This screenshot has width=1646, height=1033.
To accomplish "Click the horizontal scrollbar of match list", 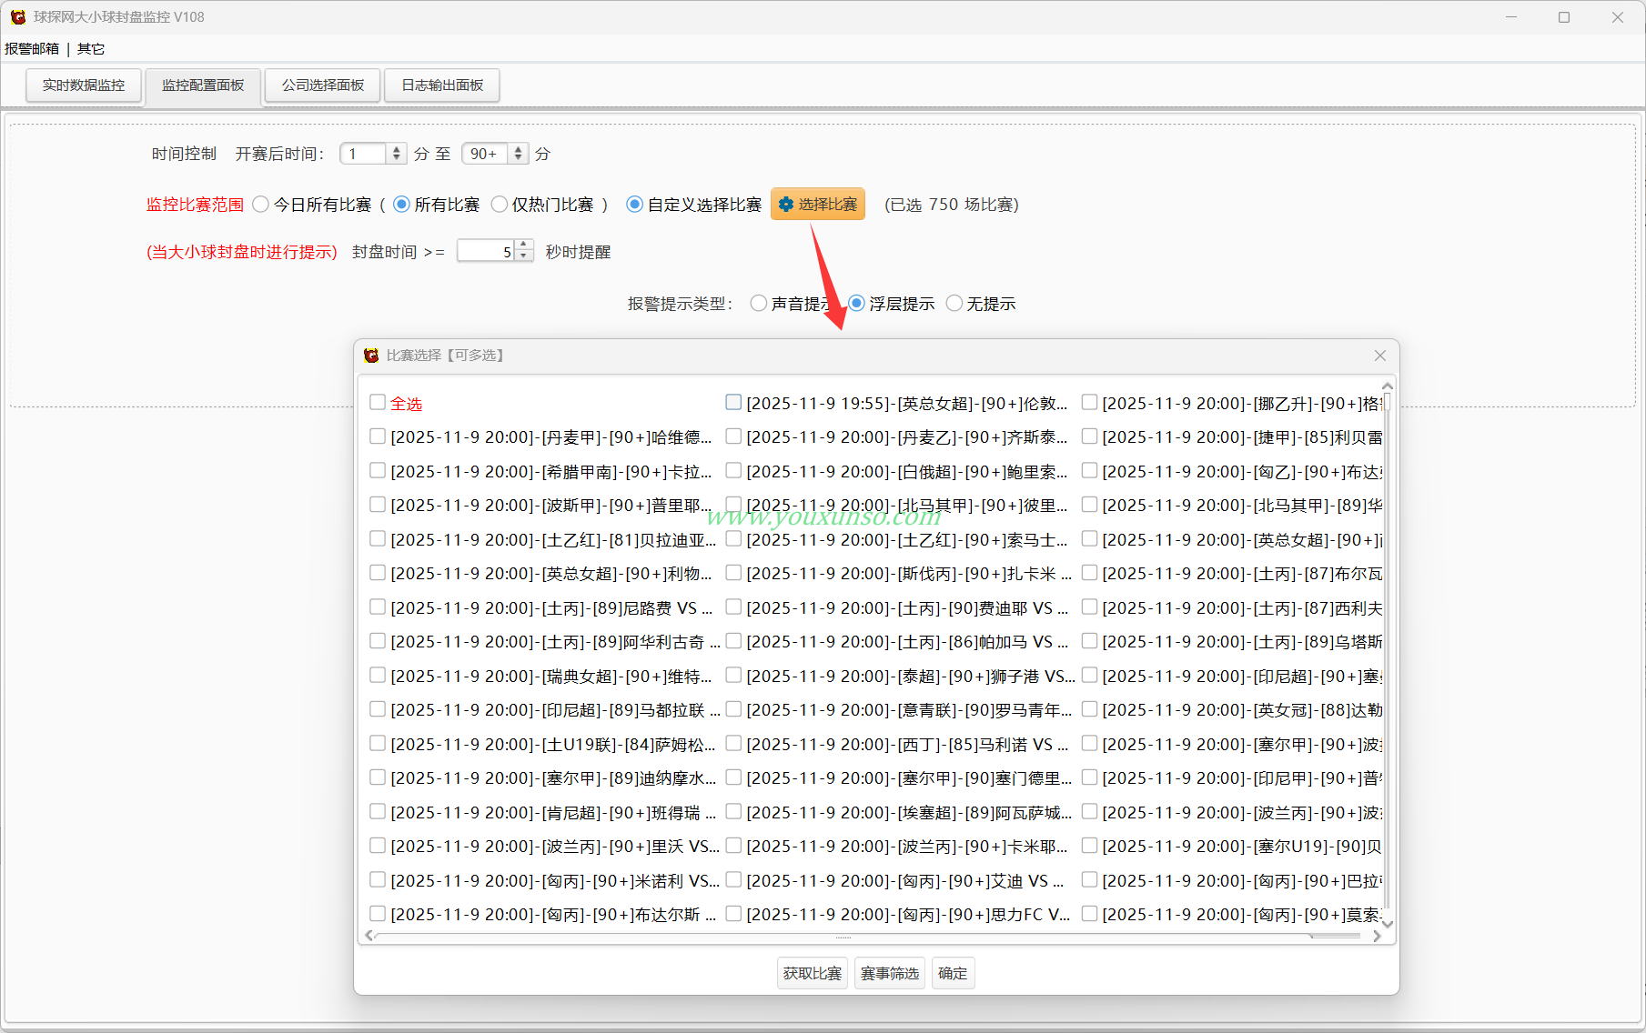I will pos(844,936).
